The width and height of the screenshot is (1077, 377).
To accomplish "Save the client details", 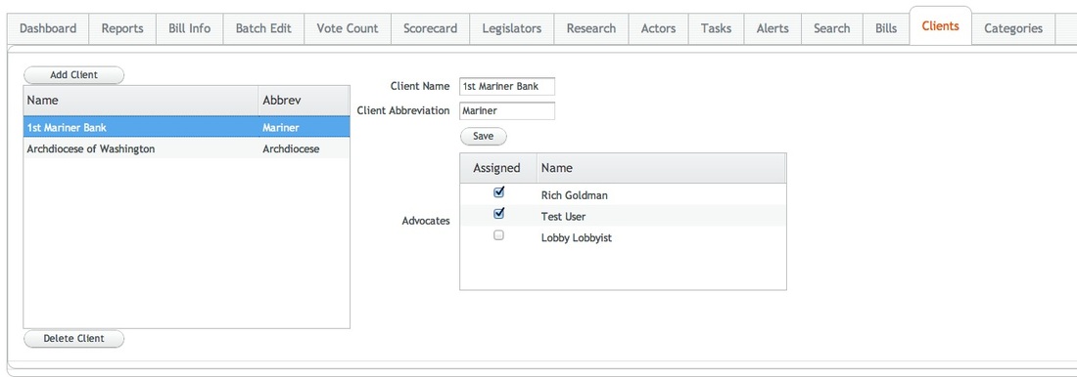I will 484,137.
